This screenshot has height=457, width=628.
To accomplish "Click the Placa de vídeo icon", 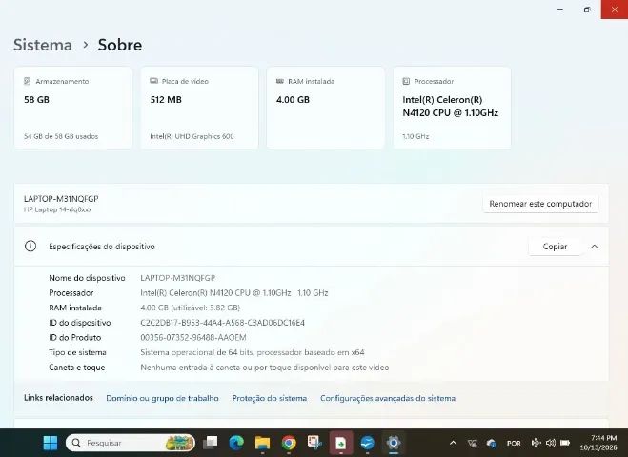I will point(153,81).
